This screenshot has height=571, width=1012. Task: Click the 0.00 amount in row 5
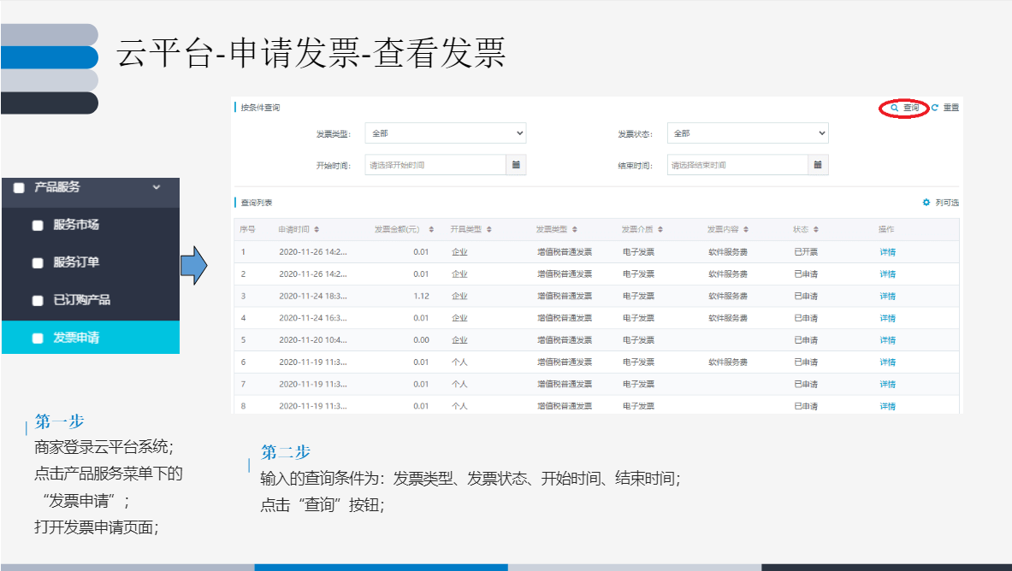[421, 340]
